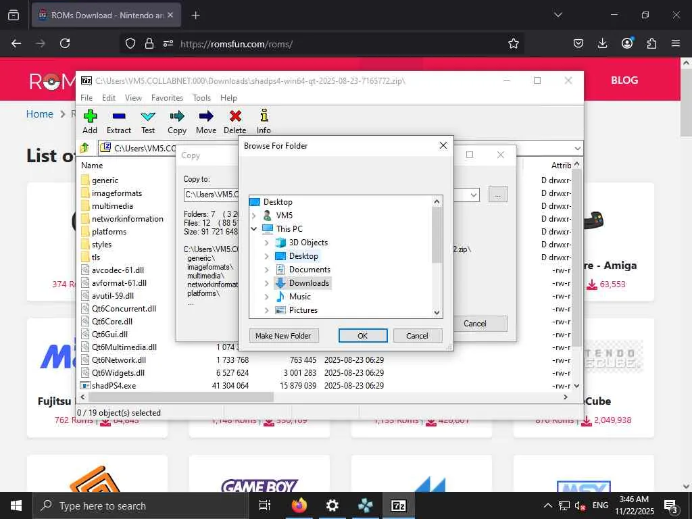Click the Windows Start button

click(x=16, y=505)
